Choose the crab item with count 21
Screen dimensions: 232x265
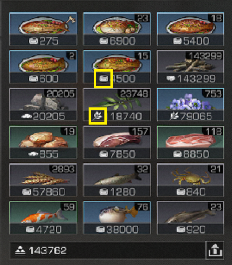190,180
